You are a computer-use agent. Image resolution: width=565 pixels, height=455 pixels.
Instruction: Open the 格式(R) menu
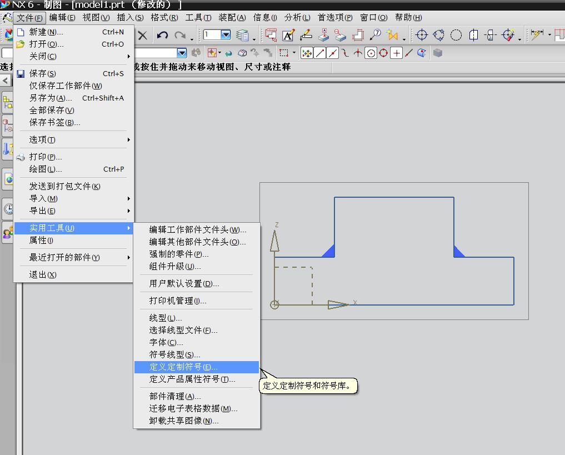[164, 18]
